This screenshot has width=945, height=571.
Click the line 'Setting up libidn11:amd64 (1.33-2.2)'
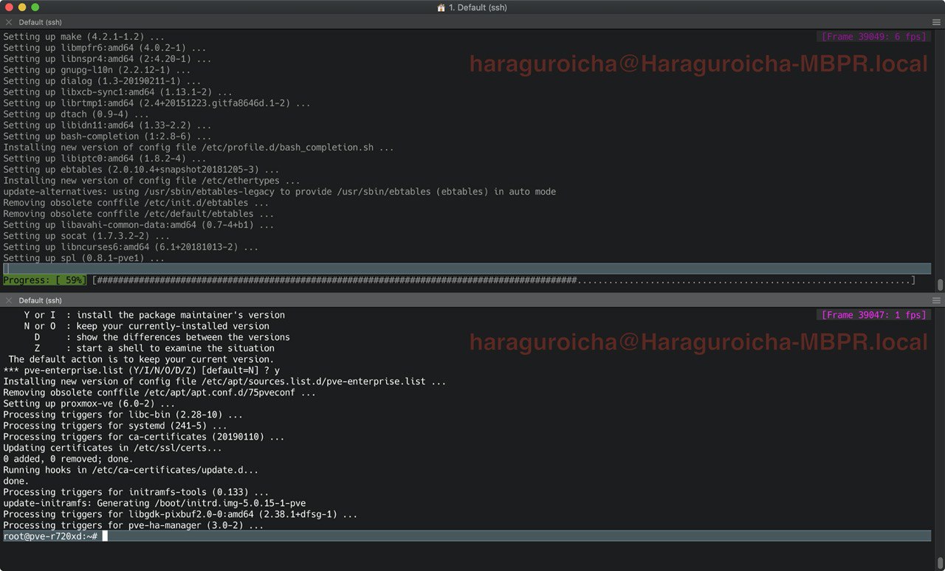coord(108,125)
